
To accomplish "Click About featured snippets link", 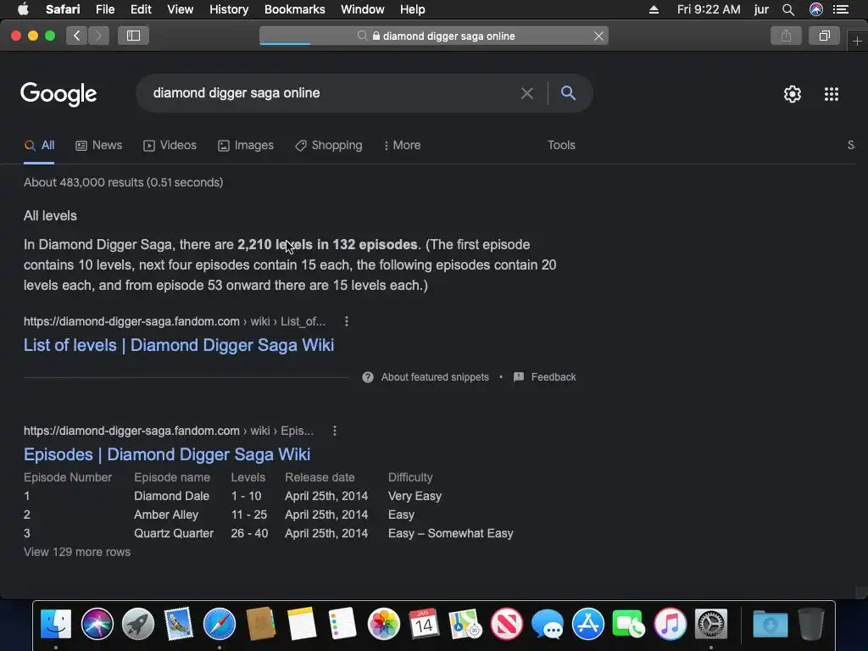I will pyautogui.click(x=435, y=377).
